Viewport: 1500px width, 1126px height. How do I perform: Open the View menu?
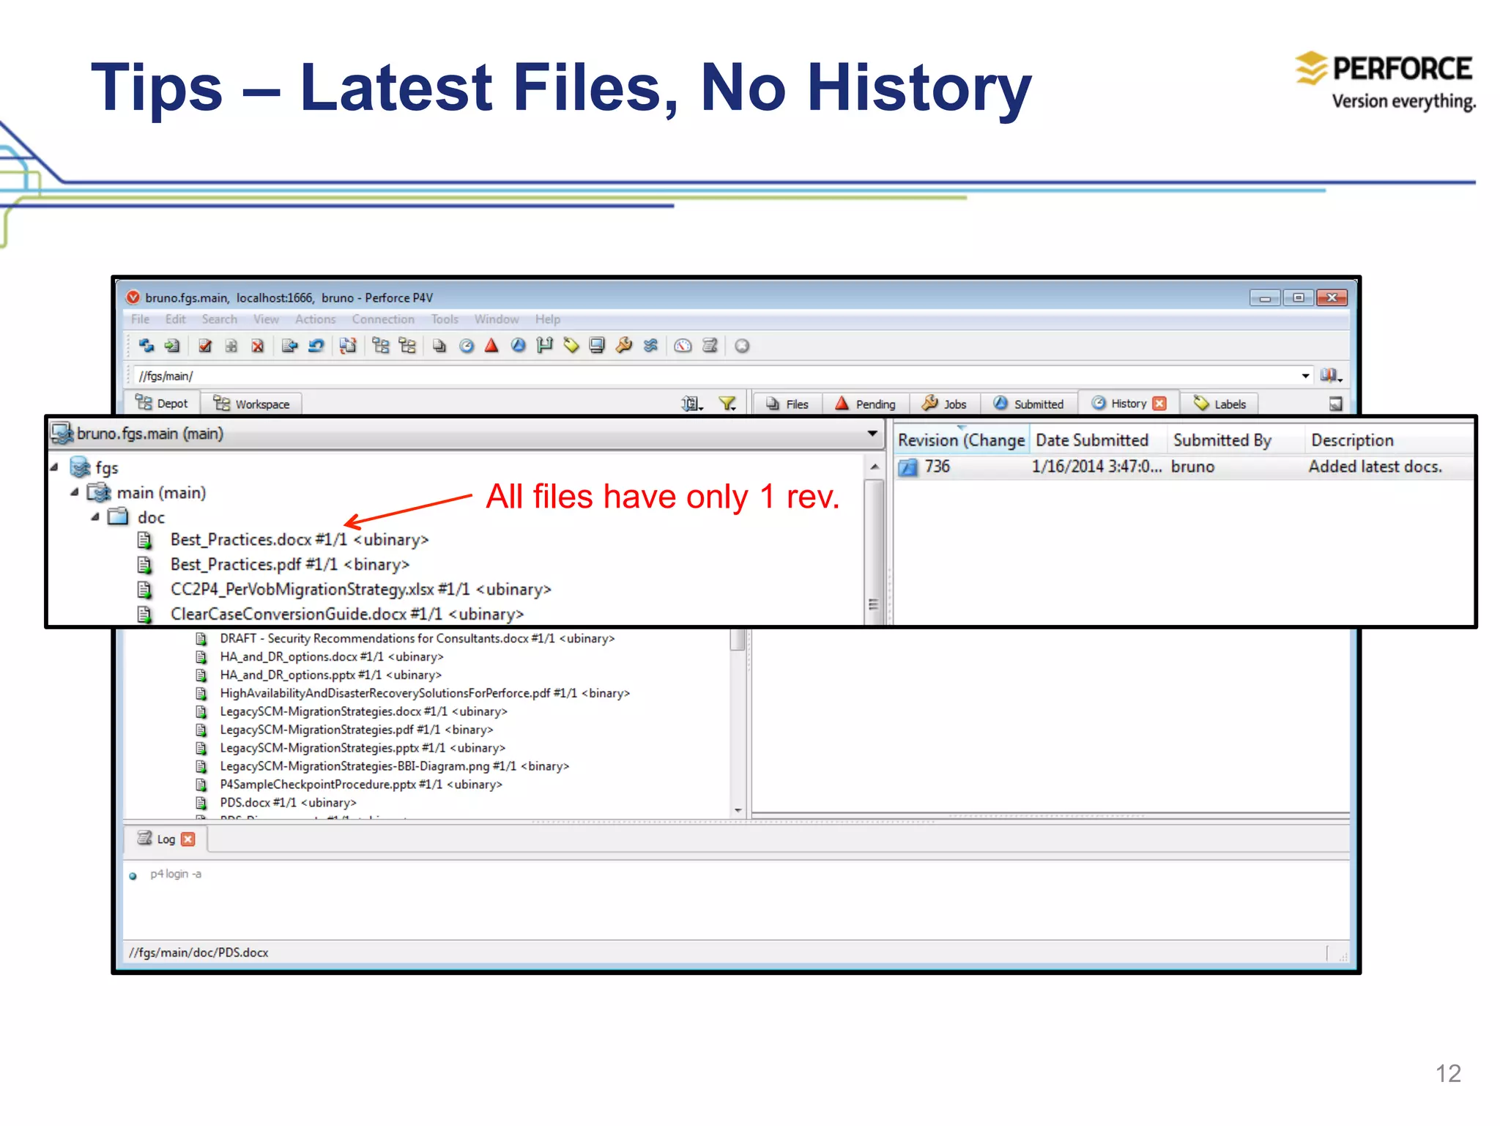pos(267,319)
